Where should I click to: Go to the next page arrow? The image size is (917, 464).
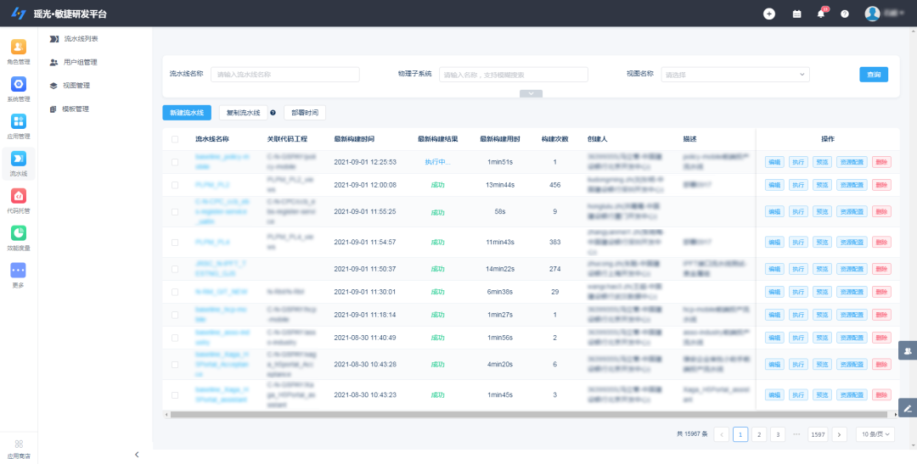tap(839, 434)
